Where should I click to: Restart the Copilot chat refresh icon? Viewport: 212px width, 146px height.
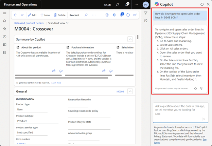(x=202, y=4)
